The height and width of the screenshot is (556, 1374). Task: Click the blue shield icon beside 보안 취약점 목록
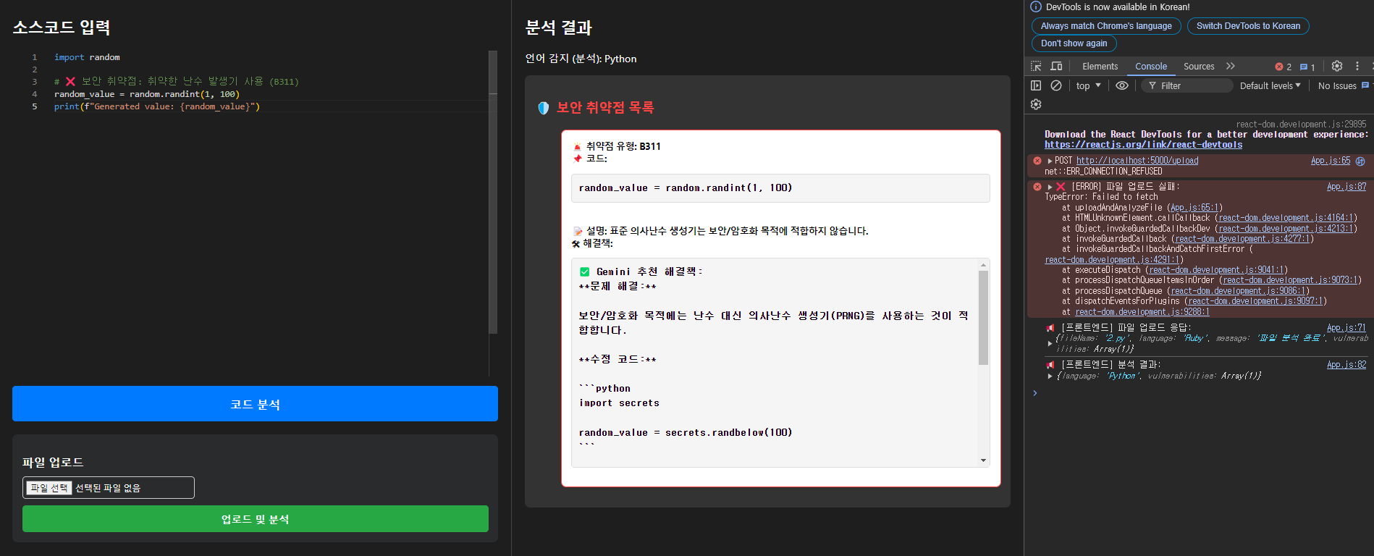(544, 108)
